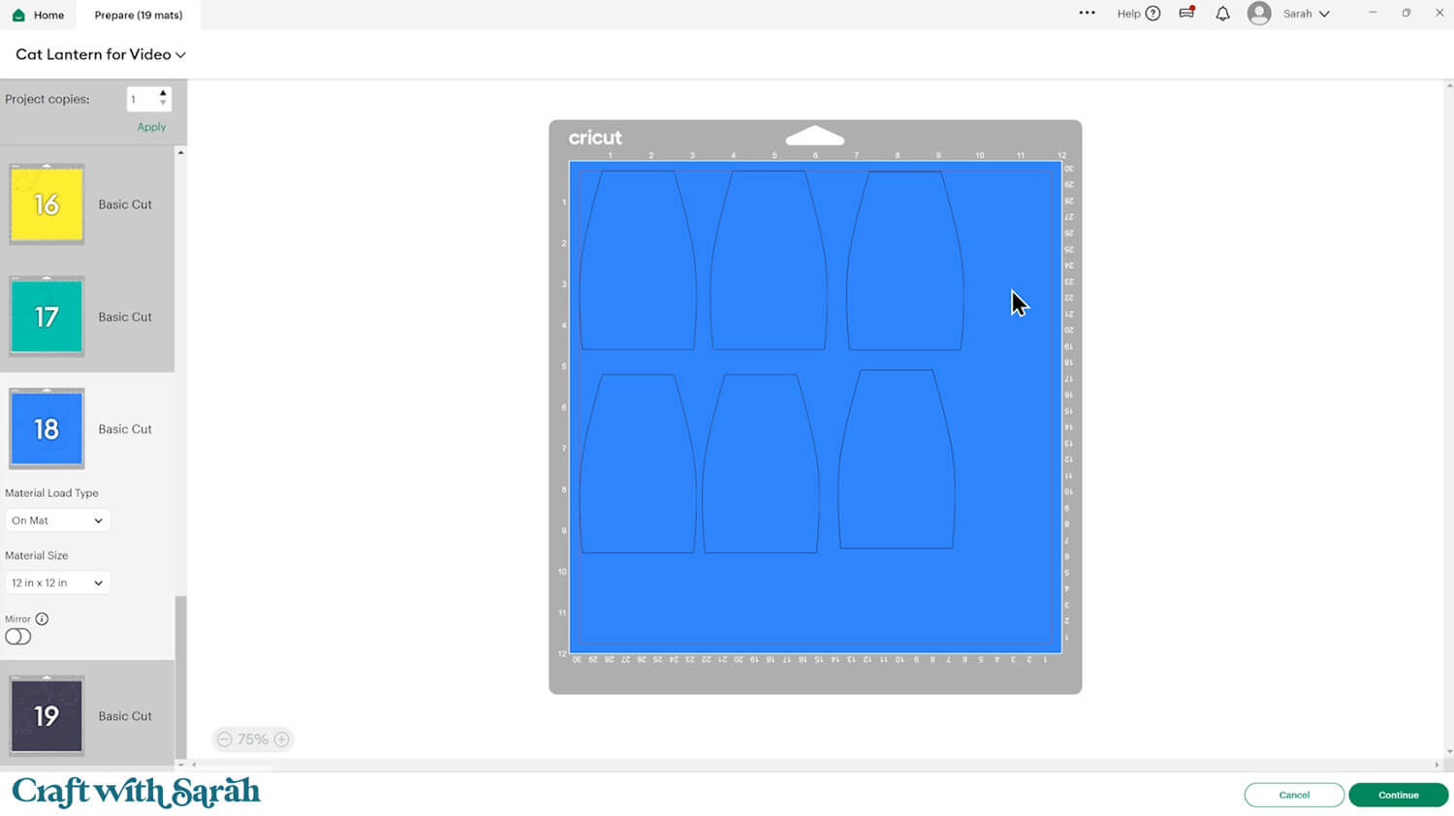Click the Basic Cut label for mat 19
The image size is (1454, 816).
point(125,716)
